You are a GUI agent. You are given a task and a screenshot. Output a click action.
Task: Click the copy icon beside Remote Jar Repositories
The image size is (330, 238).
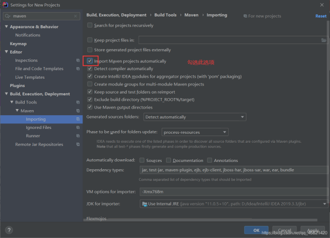click(x=78, y=144)
